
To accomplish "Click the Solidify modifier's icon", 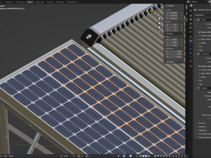I will (x=198, y=88).
